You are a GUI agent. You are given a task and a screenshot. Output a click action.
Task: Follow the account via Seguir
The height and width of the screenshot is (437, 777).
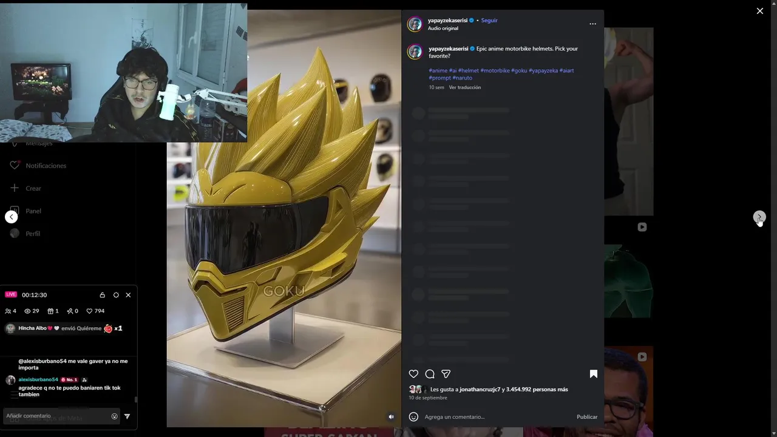click(489, 21)
